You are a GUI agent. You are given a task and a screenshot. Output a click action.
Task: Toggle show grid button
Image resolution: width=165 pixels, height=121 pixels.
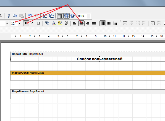[x=60, y=16]
